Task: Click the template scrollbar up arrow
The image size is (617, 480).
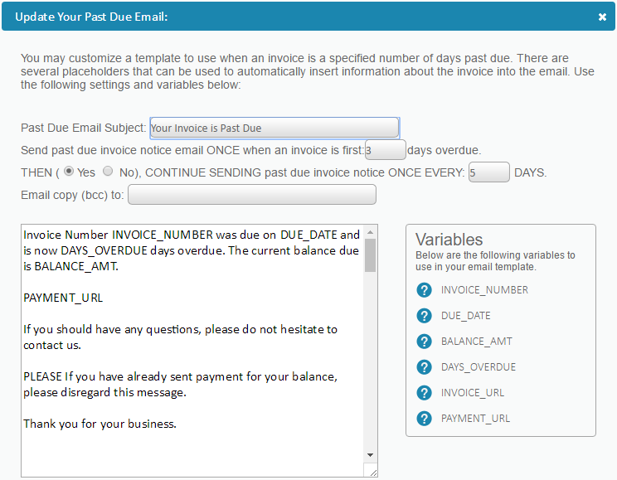Action: (x=371, y=231)
